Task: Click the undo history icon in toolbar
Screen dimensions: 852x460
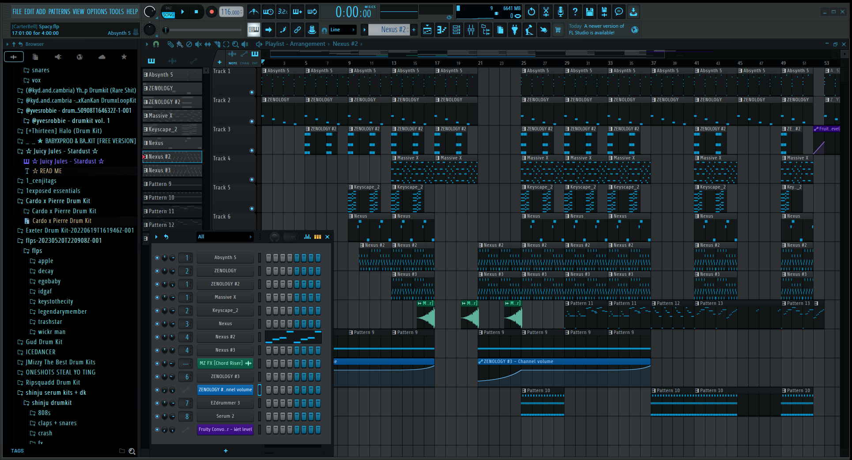Action: [x=532, y=12]
